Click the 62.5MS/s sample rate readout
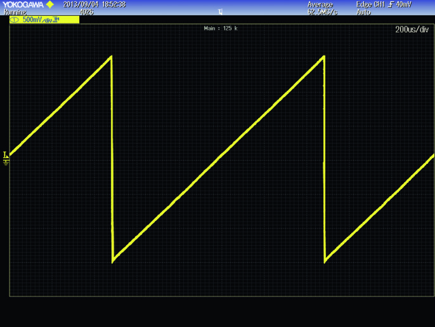Image resolution: width=435 pixels, height=327 pixels. click(x=322, y=12)
